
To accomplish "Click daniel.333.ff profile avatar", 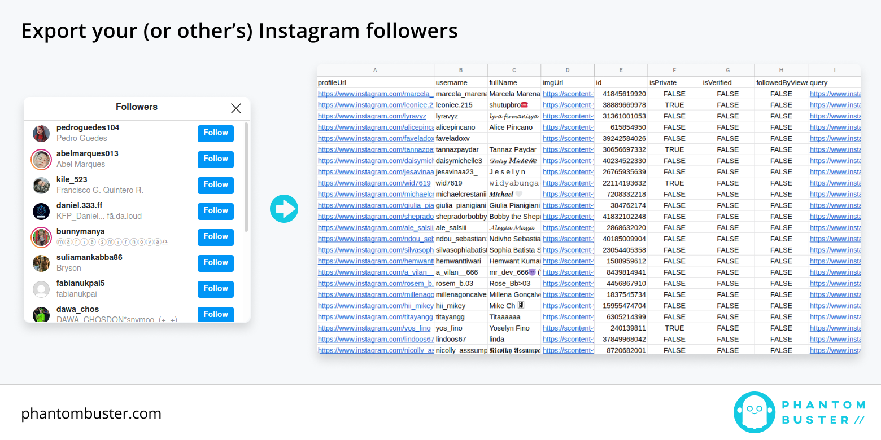I will [41, 212].
